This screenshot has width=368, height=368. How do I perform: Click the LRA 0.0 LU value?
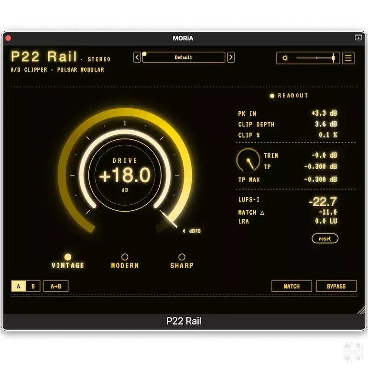[326, 221]
